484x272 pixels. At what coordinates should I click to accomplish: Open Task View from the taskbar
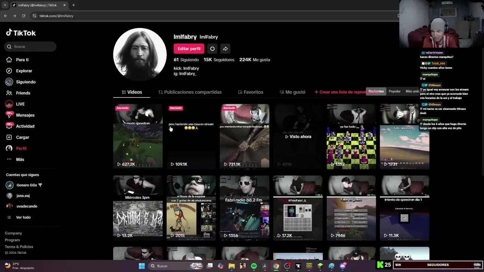coord(209,266)
